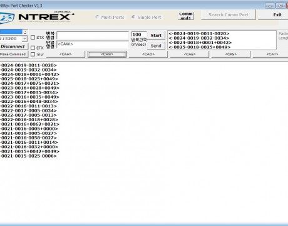Open the Make Command dialog
This screenshot has height=226, width=288.
point(13,54)
